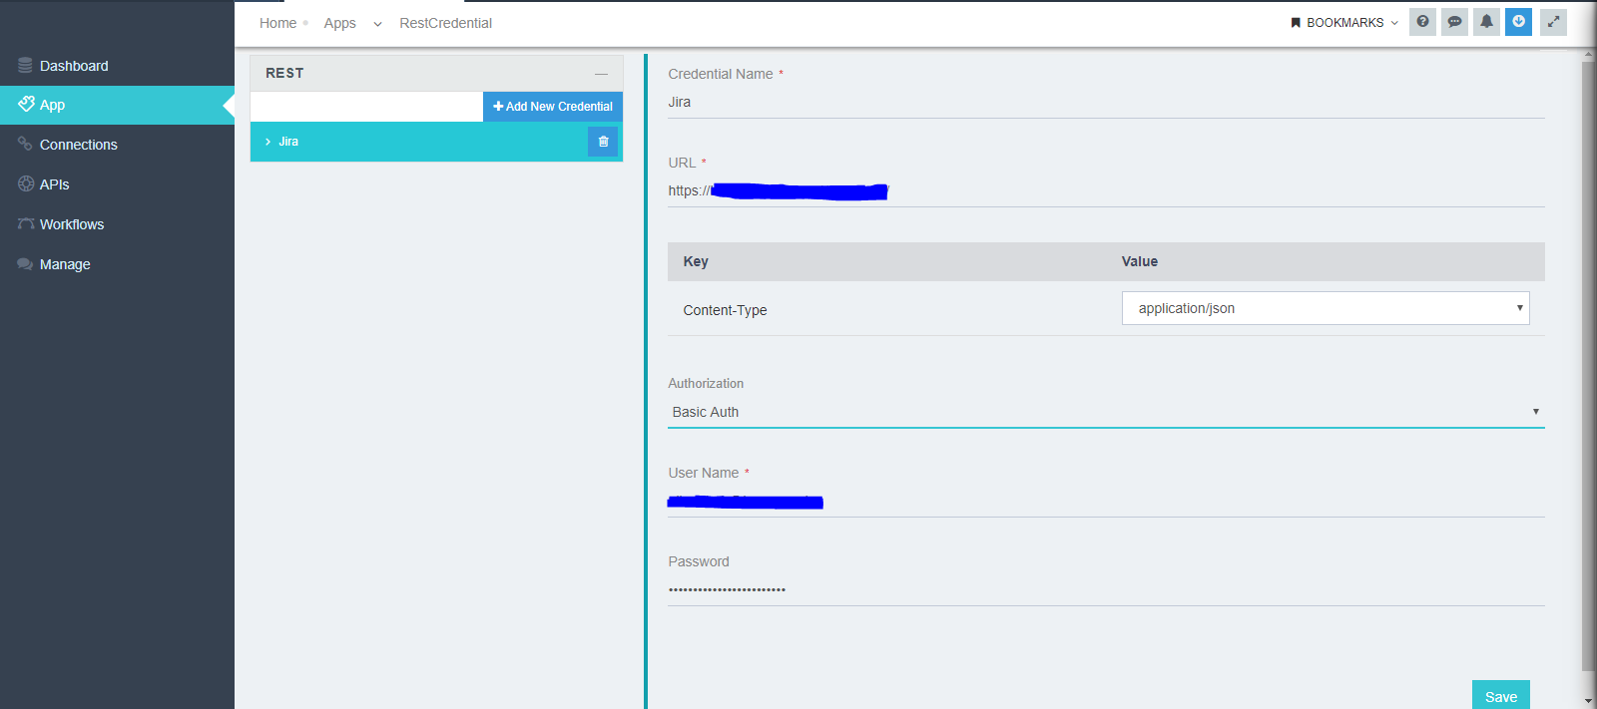Click the Connections link icon in the sidebar

tap(25, 145)
